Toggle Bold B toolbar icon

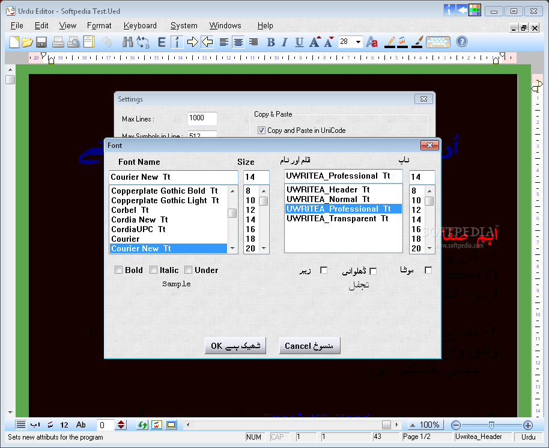pos(271,42)
